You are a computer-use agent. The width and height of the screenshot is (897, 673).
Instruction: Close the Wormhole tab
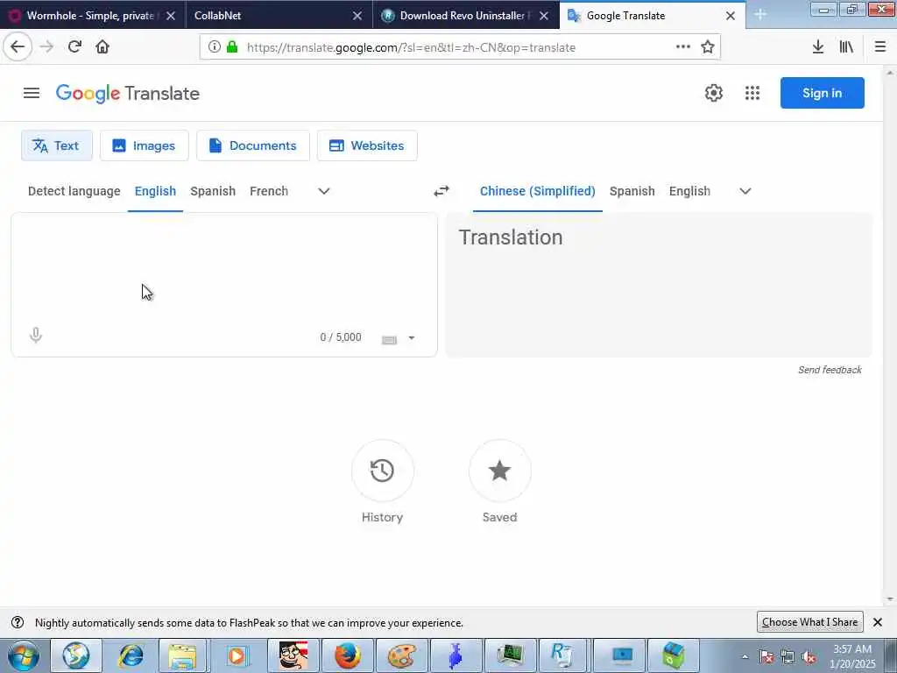pos(171,16)
